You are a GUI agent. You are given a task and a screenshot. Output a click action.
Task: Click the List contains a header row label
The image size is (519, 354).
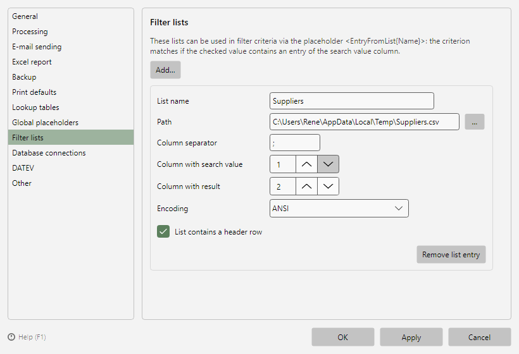[x=218, y=232]
